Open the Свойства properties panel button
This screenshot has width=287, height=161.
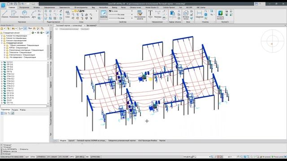pos(104,14)
